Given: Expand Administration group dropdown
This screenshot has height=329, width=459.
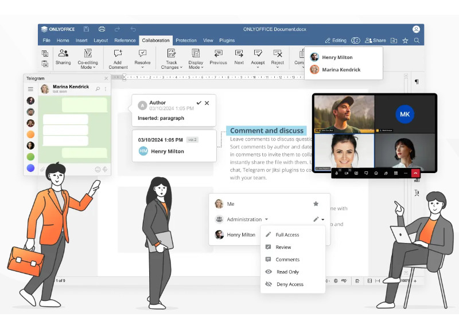Looking at the screenshot, I should click(x=266, y=219).
